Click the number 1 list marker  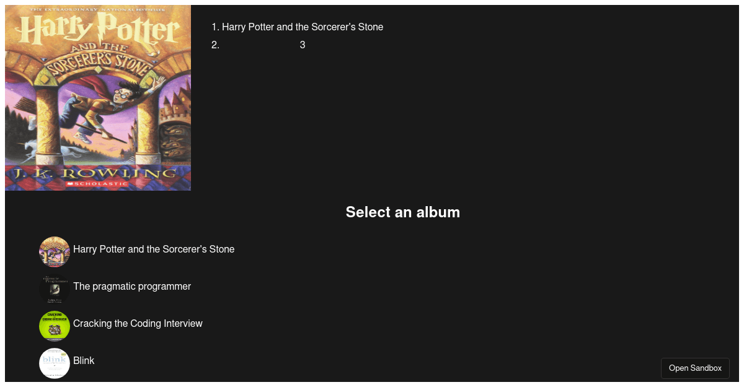[215, 27]
